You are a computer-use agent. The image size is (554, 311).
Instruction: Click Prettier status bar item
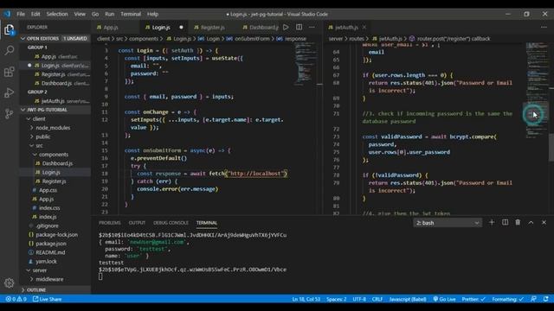[473, 299]
